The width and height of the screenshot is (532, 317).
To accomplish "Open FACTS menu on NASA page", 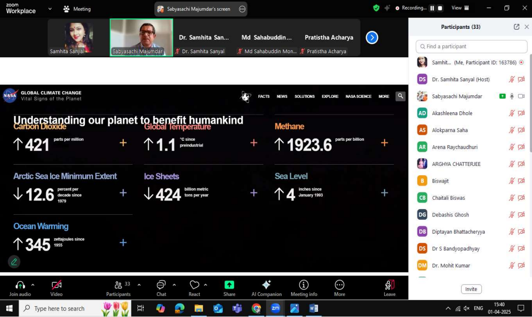I will [264, 96].
